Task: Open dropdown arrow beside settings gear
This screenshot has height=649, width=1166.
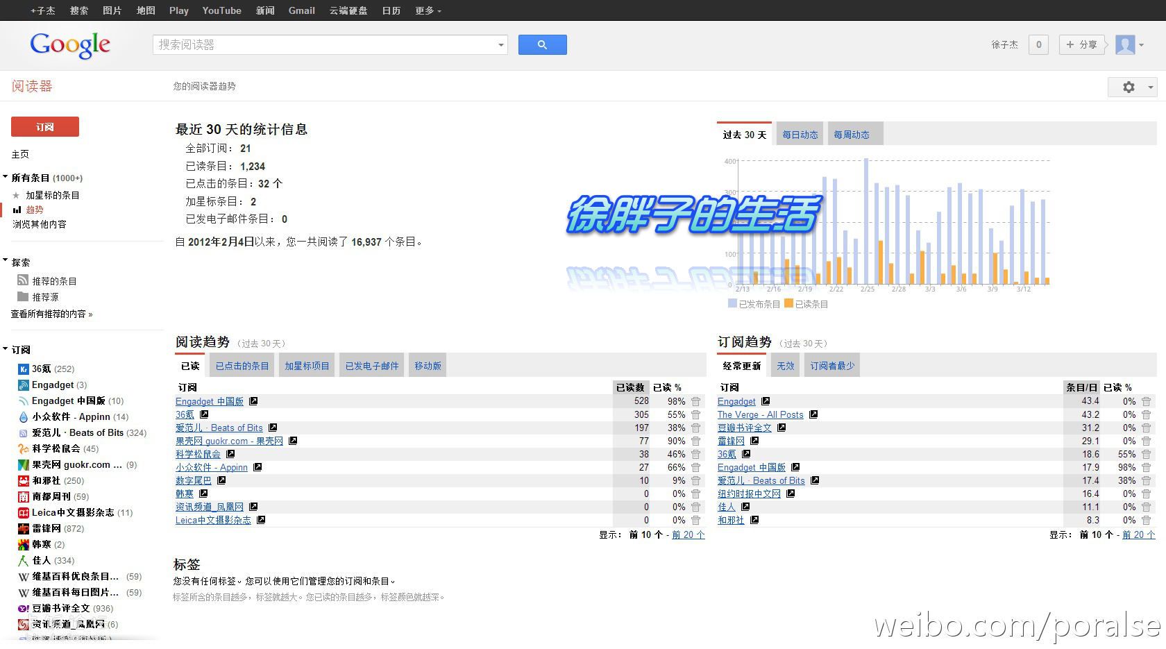Action: (x=1150, y=87)
